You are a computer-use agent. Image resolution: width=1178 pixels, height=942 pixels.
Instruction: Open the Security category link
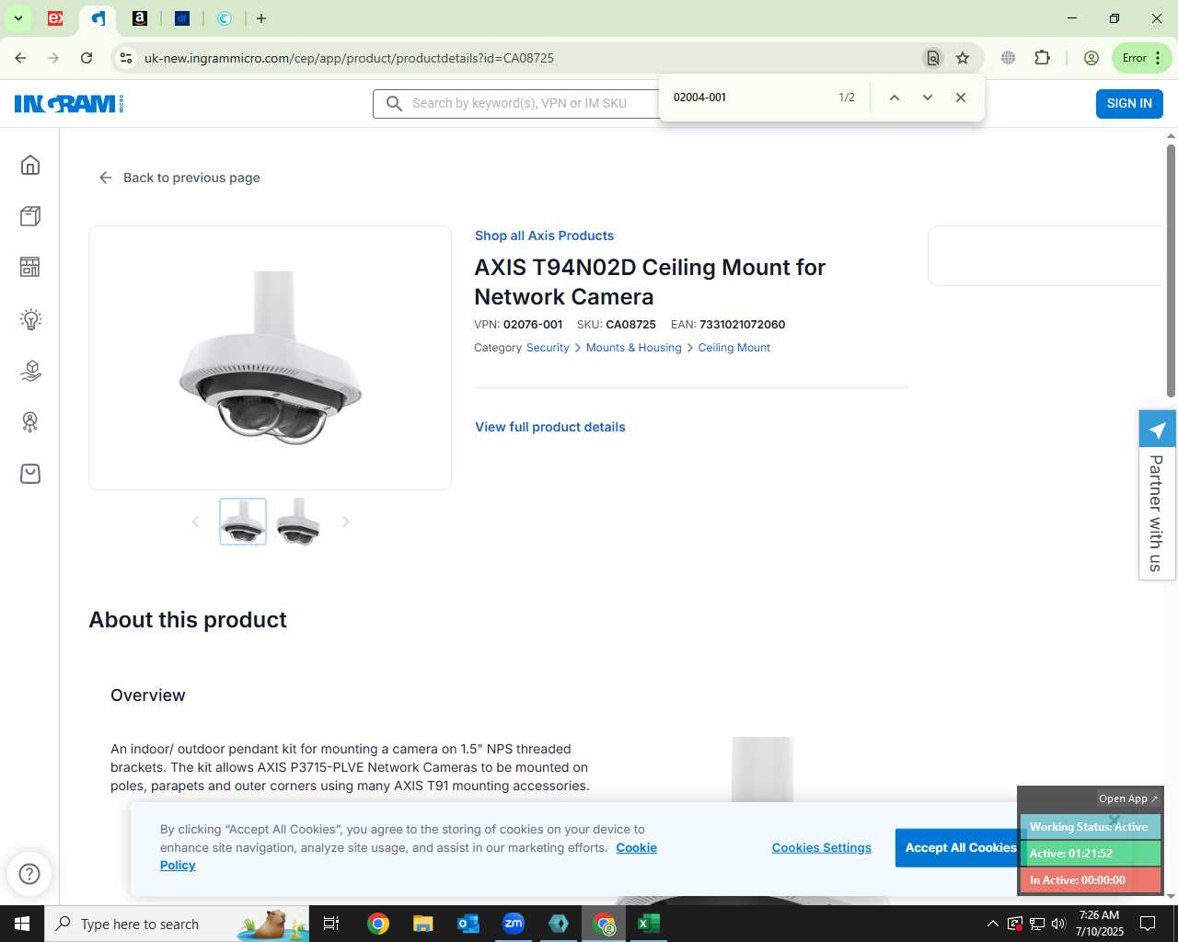(x=548, y=348)
